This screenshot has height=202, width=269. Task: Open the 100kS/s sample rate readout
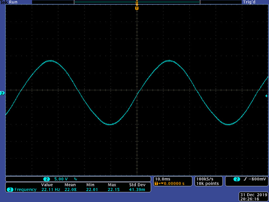(204, 179)
